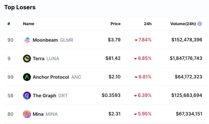Click The Graph purple logo icon

point(27,96)
